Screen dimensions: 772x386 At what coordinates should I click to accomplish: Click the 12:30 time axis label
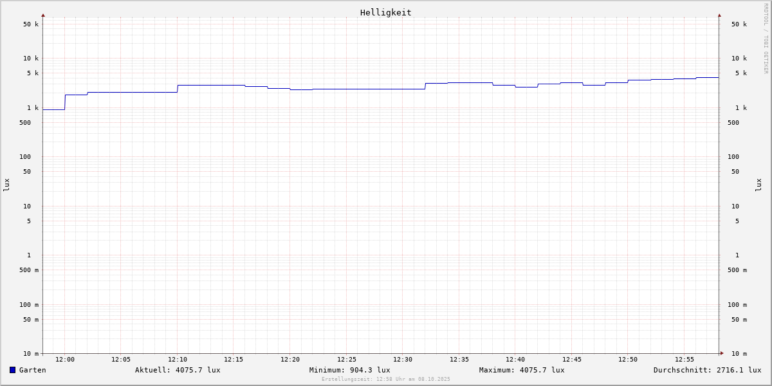tap(403, 360)
